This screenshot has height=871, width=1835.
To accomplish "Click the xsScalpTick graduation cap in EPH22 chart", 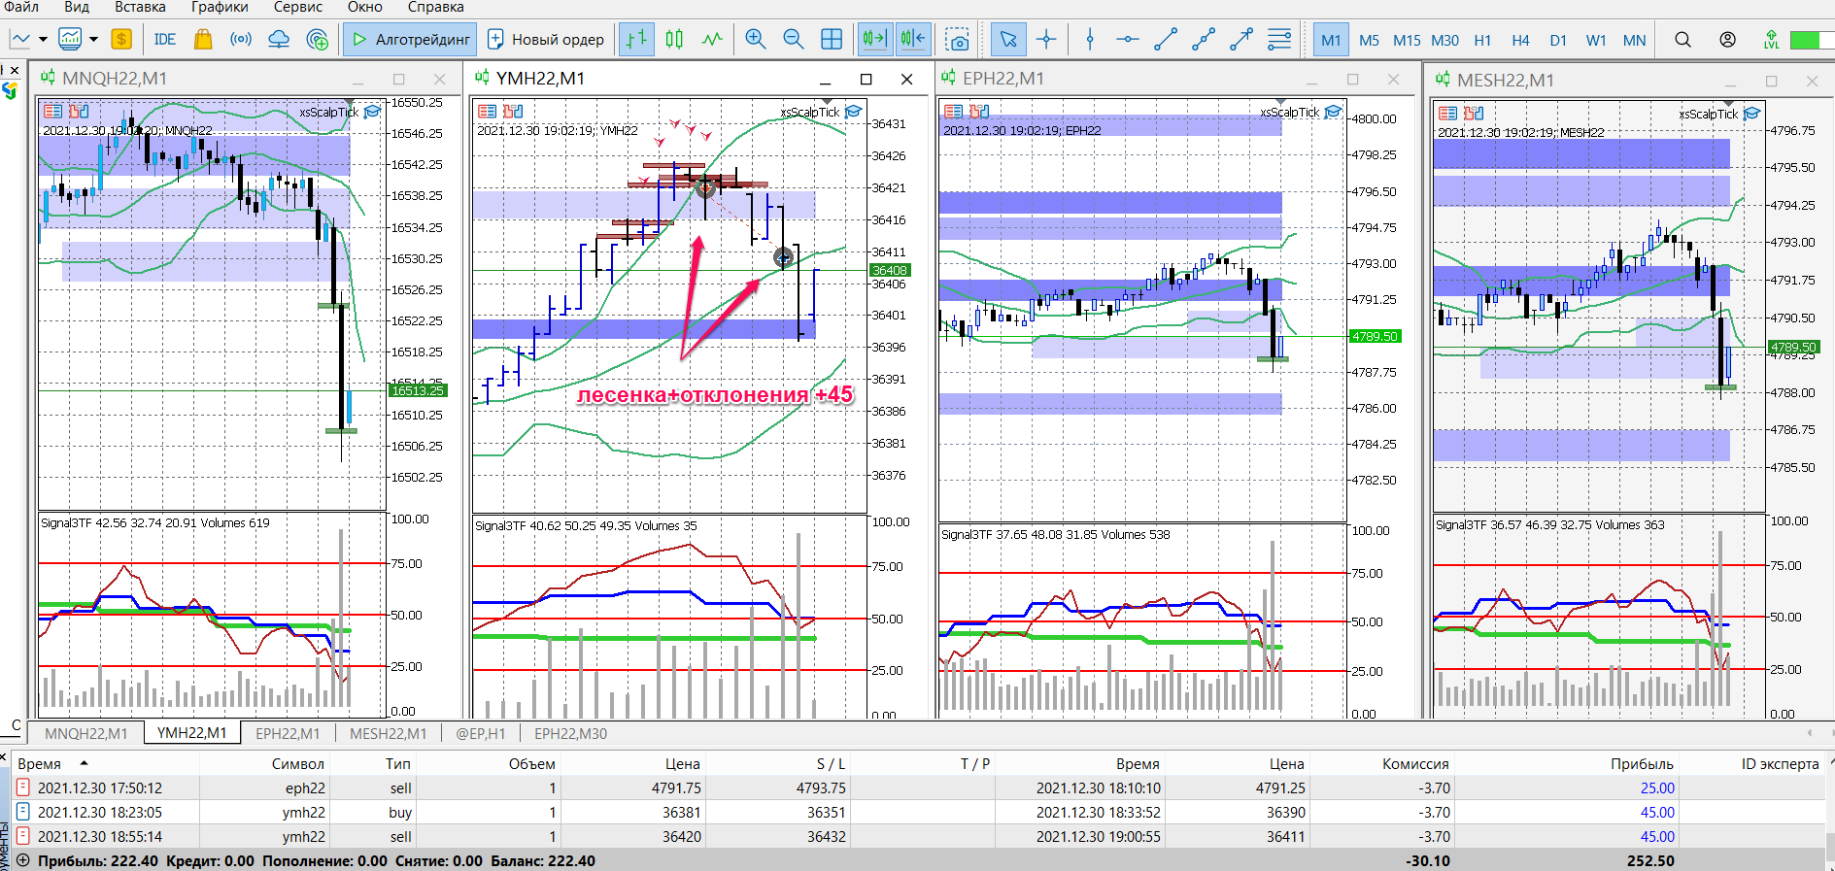I will tap(1333, 112).
